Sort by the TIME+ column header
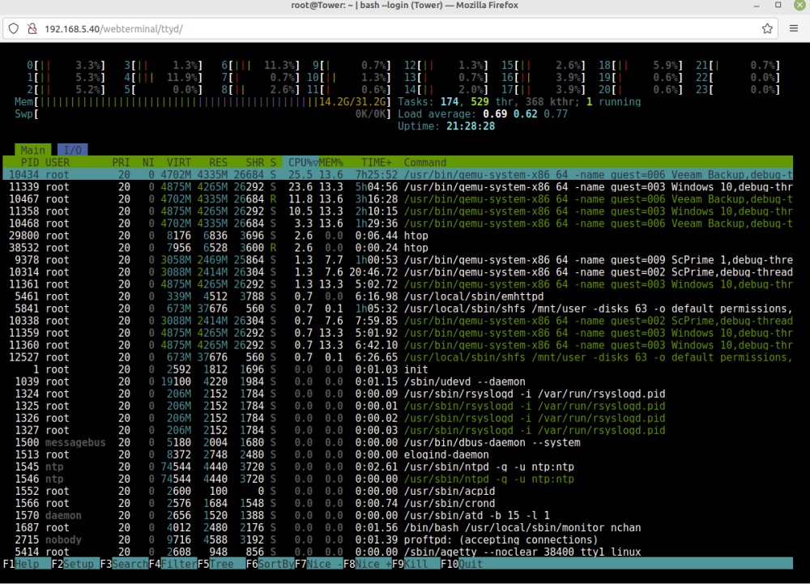Screen dimensions: 810x584 tap(376, 162)
